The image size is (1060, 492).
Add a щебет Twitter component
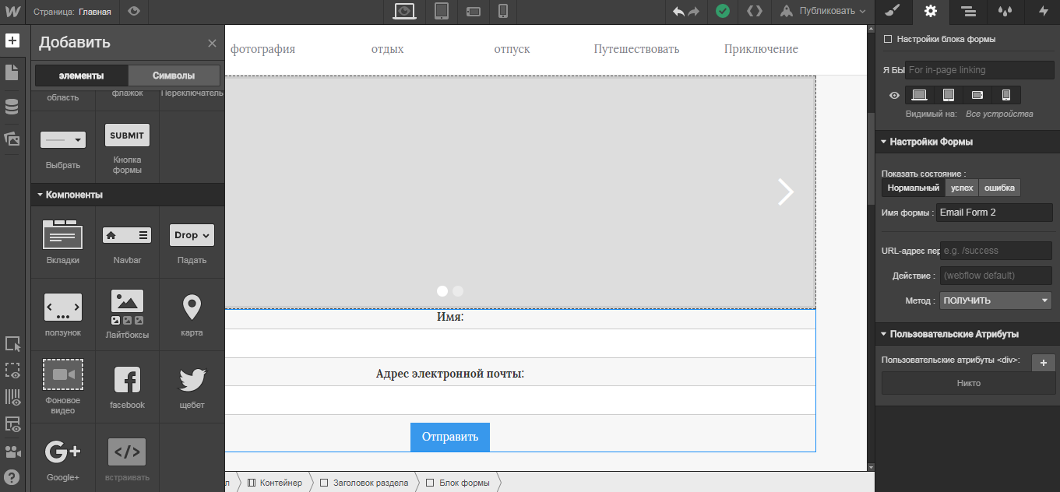[192, 387]
